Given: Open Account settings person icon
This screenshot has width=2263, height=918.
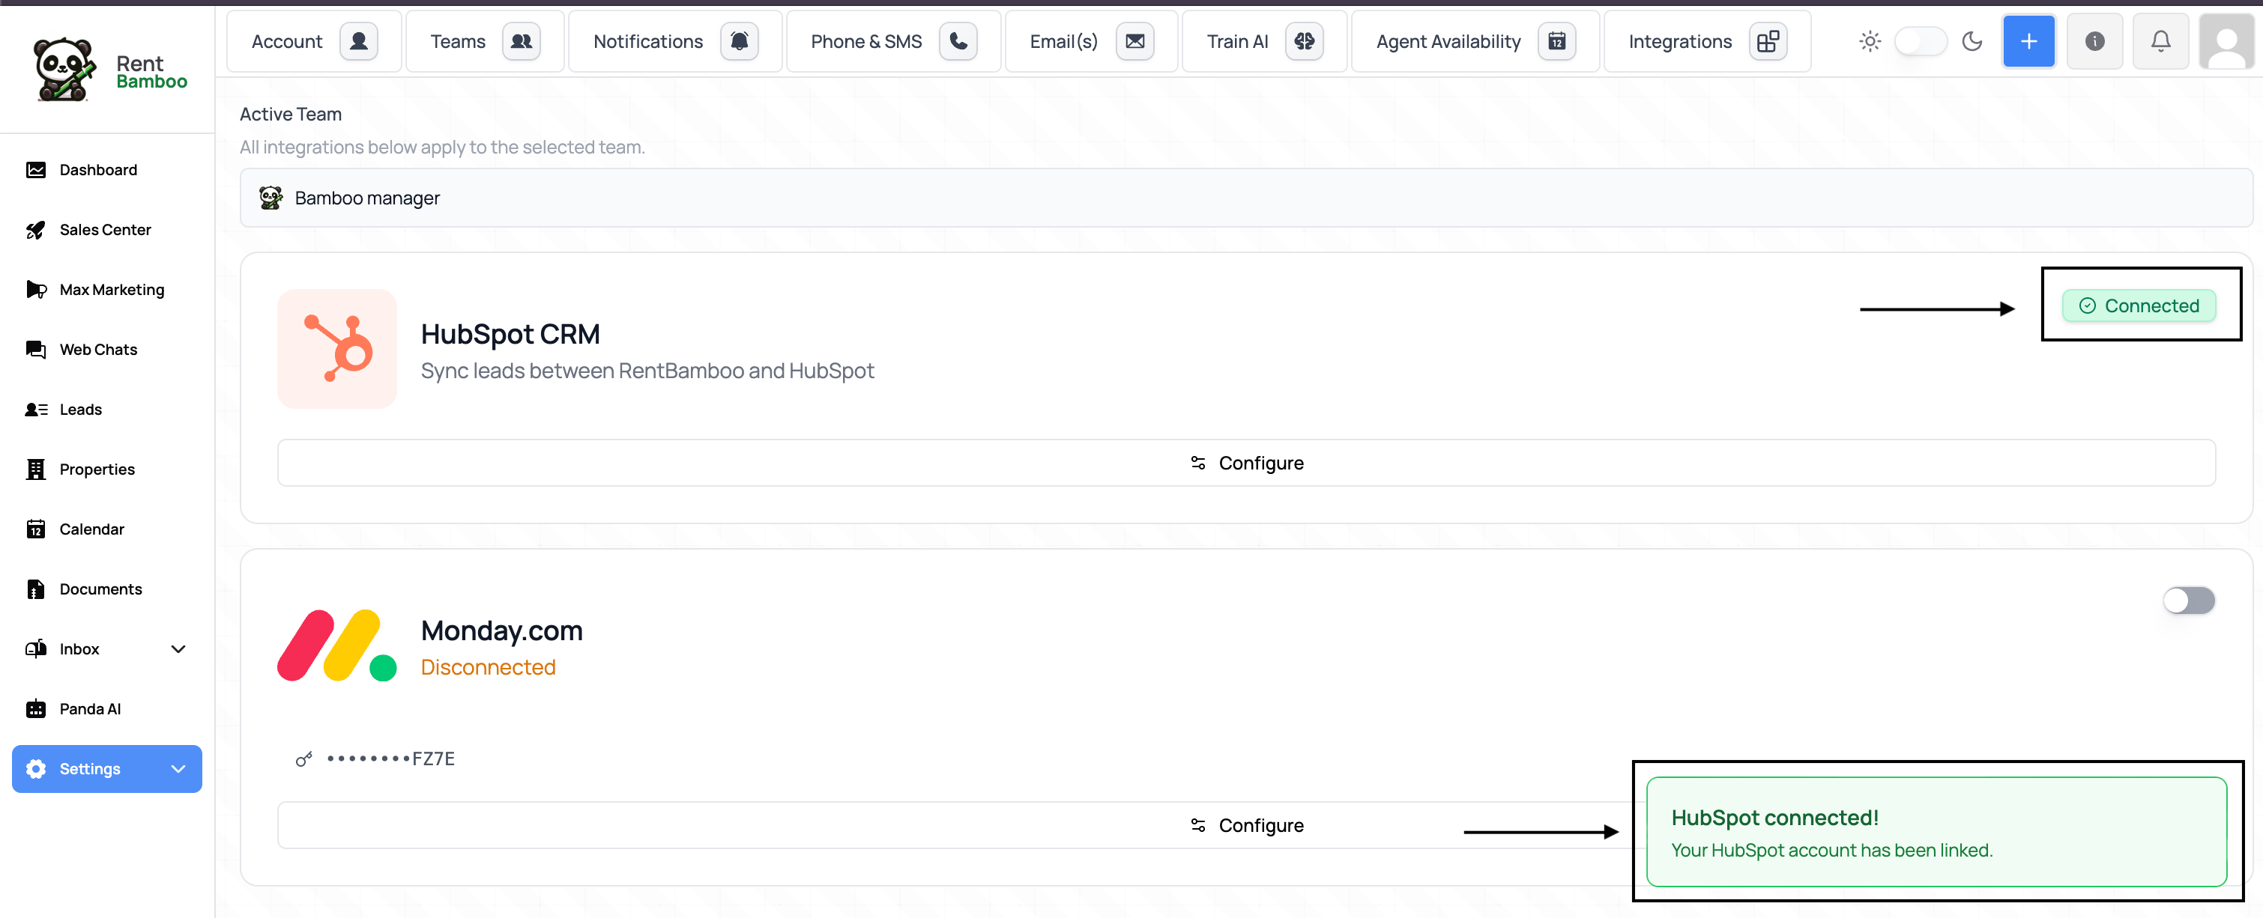Looking at the screenshot, I should pos(358,41).
